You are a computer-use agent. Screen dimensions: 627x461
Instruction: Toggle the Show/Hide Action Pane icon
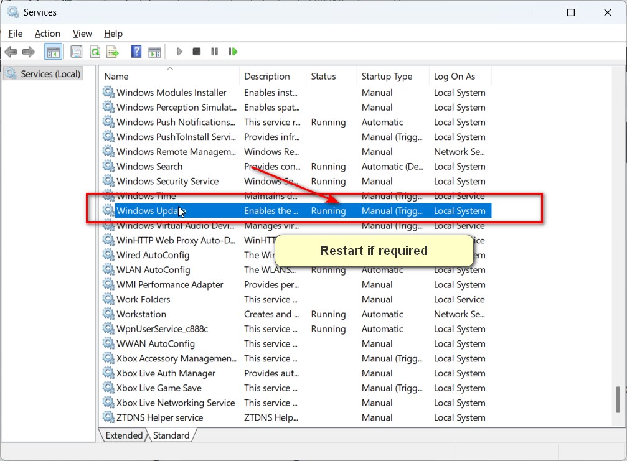[155, 52]
